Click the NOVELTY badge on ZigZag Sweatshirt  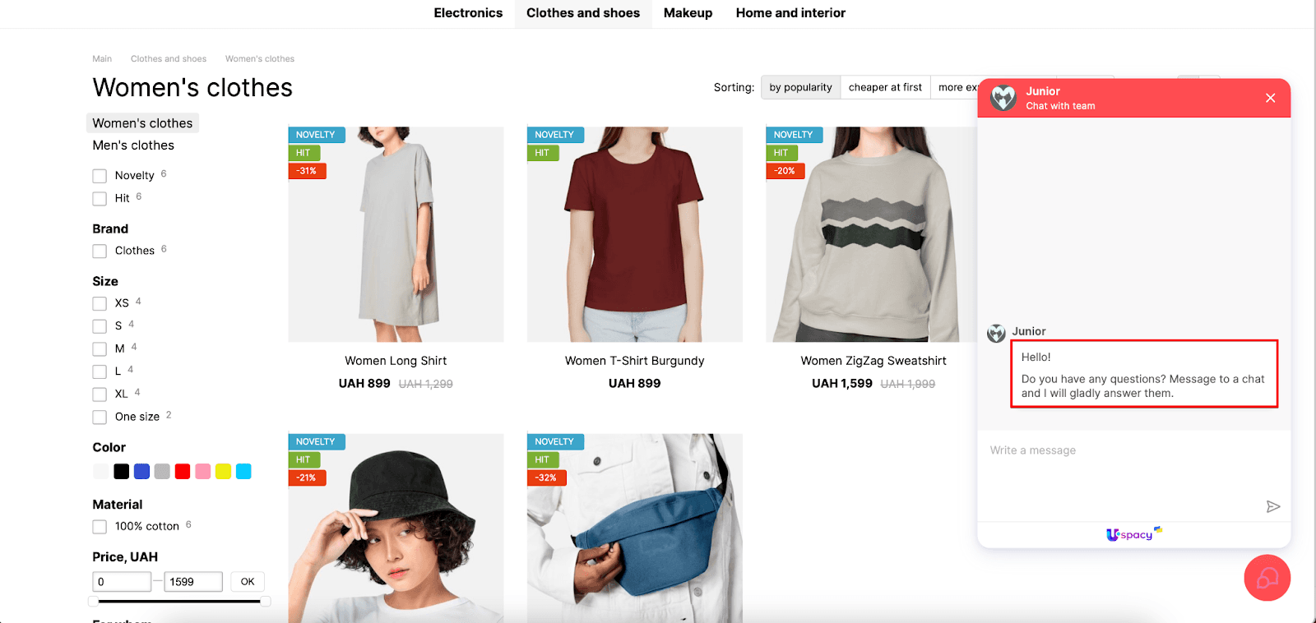point(794,135)
